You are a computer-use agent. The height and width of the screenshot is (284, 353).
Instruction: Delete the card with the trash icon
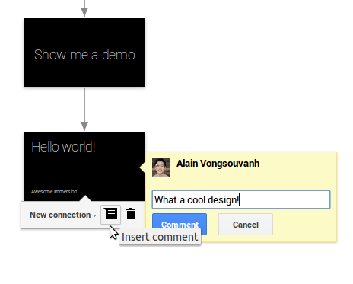[x=131, y=214]
